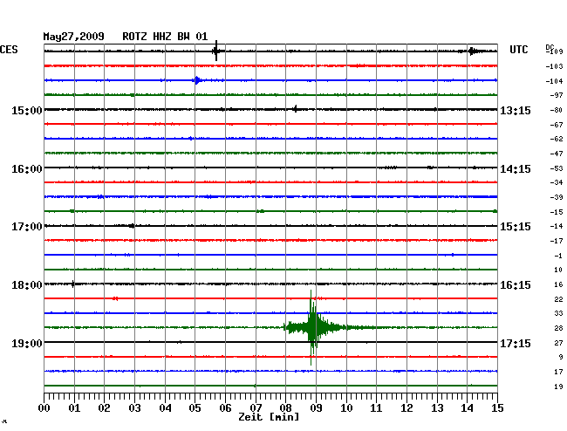
Task: Select the 16:15 UTC time label
Action: pos(516,285)
